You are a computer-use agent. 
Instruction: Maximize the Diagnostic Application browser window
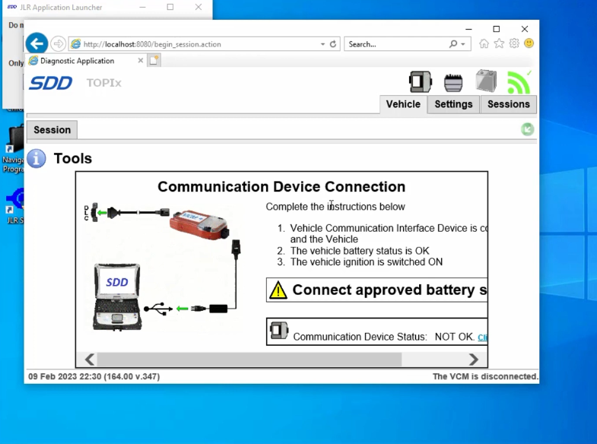pyautogui.click(x=496, y=29)
